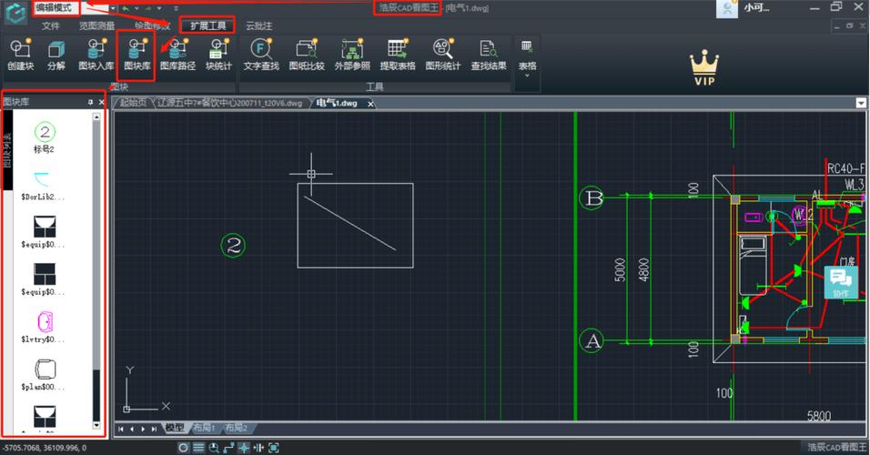Image resolution: width=870 pixels, height=455 pixels.
Task: Click the 协作 collaboration button
Action: click(839, 282)
